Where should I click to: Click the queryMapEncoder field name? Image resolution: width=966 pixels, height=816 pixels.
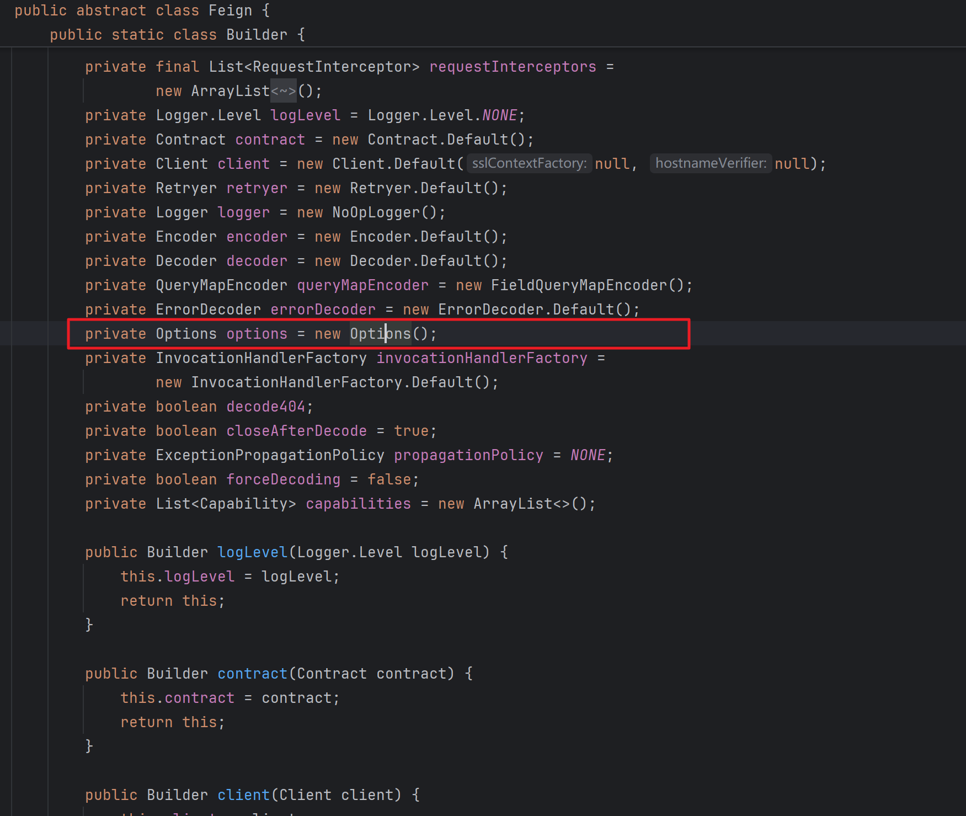(x=363, y=285)
